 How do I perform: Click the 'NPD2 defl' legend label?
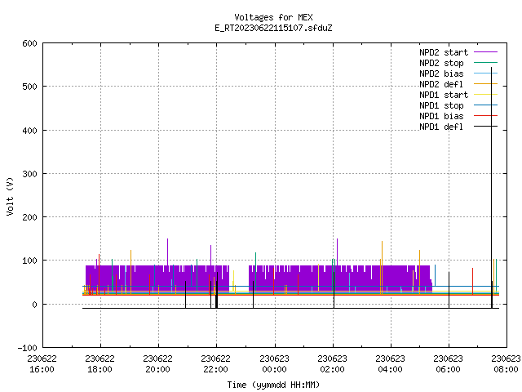pyautogui.click(x=441, y=84)
